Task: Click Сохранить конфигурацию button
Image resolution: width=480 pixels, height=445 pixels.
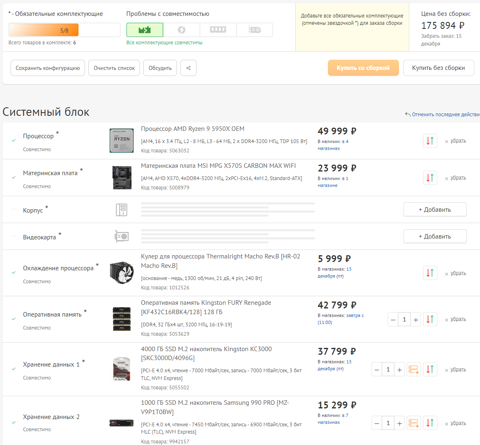Action: tap(48, 68)
